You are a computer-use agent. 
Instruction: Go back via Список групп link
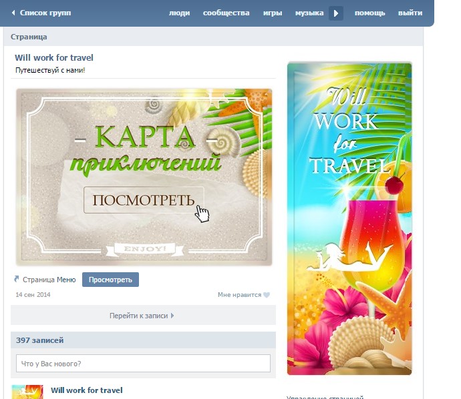tap(45, 13)
